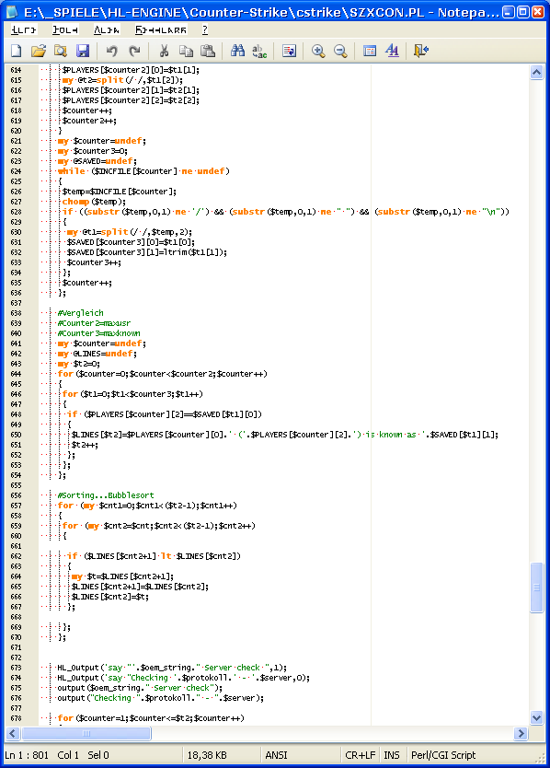Toggle INS insert mode in status bar
This screenshot has width=550, height=768.
click(x=392, y=755)
